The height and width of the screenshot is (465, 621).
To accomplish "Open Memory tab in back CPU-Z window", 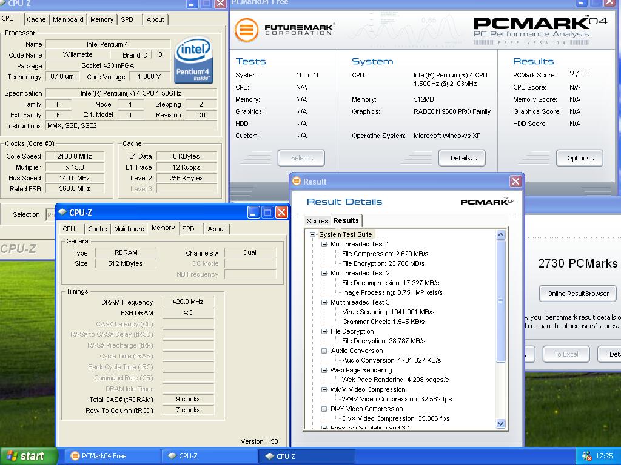I will click(102, 19).
